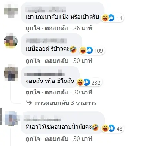
Task: Click ถูกใจ under the เบบี้ออยล์ comment
Action: [33, 61]
